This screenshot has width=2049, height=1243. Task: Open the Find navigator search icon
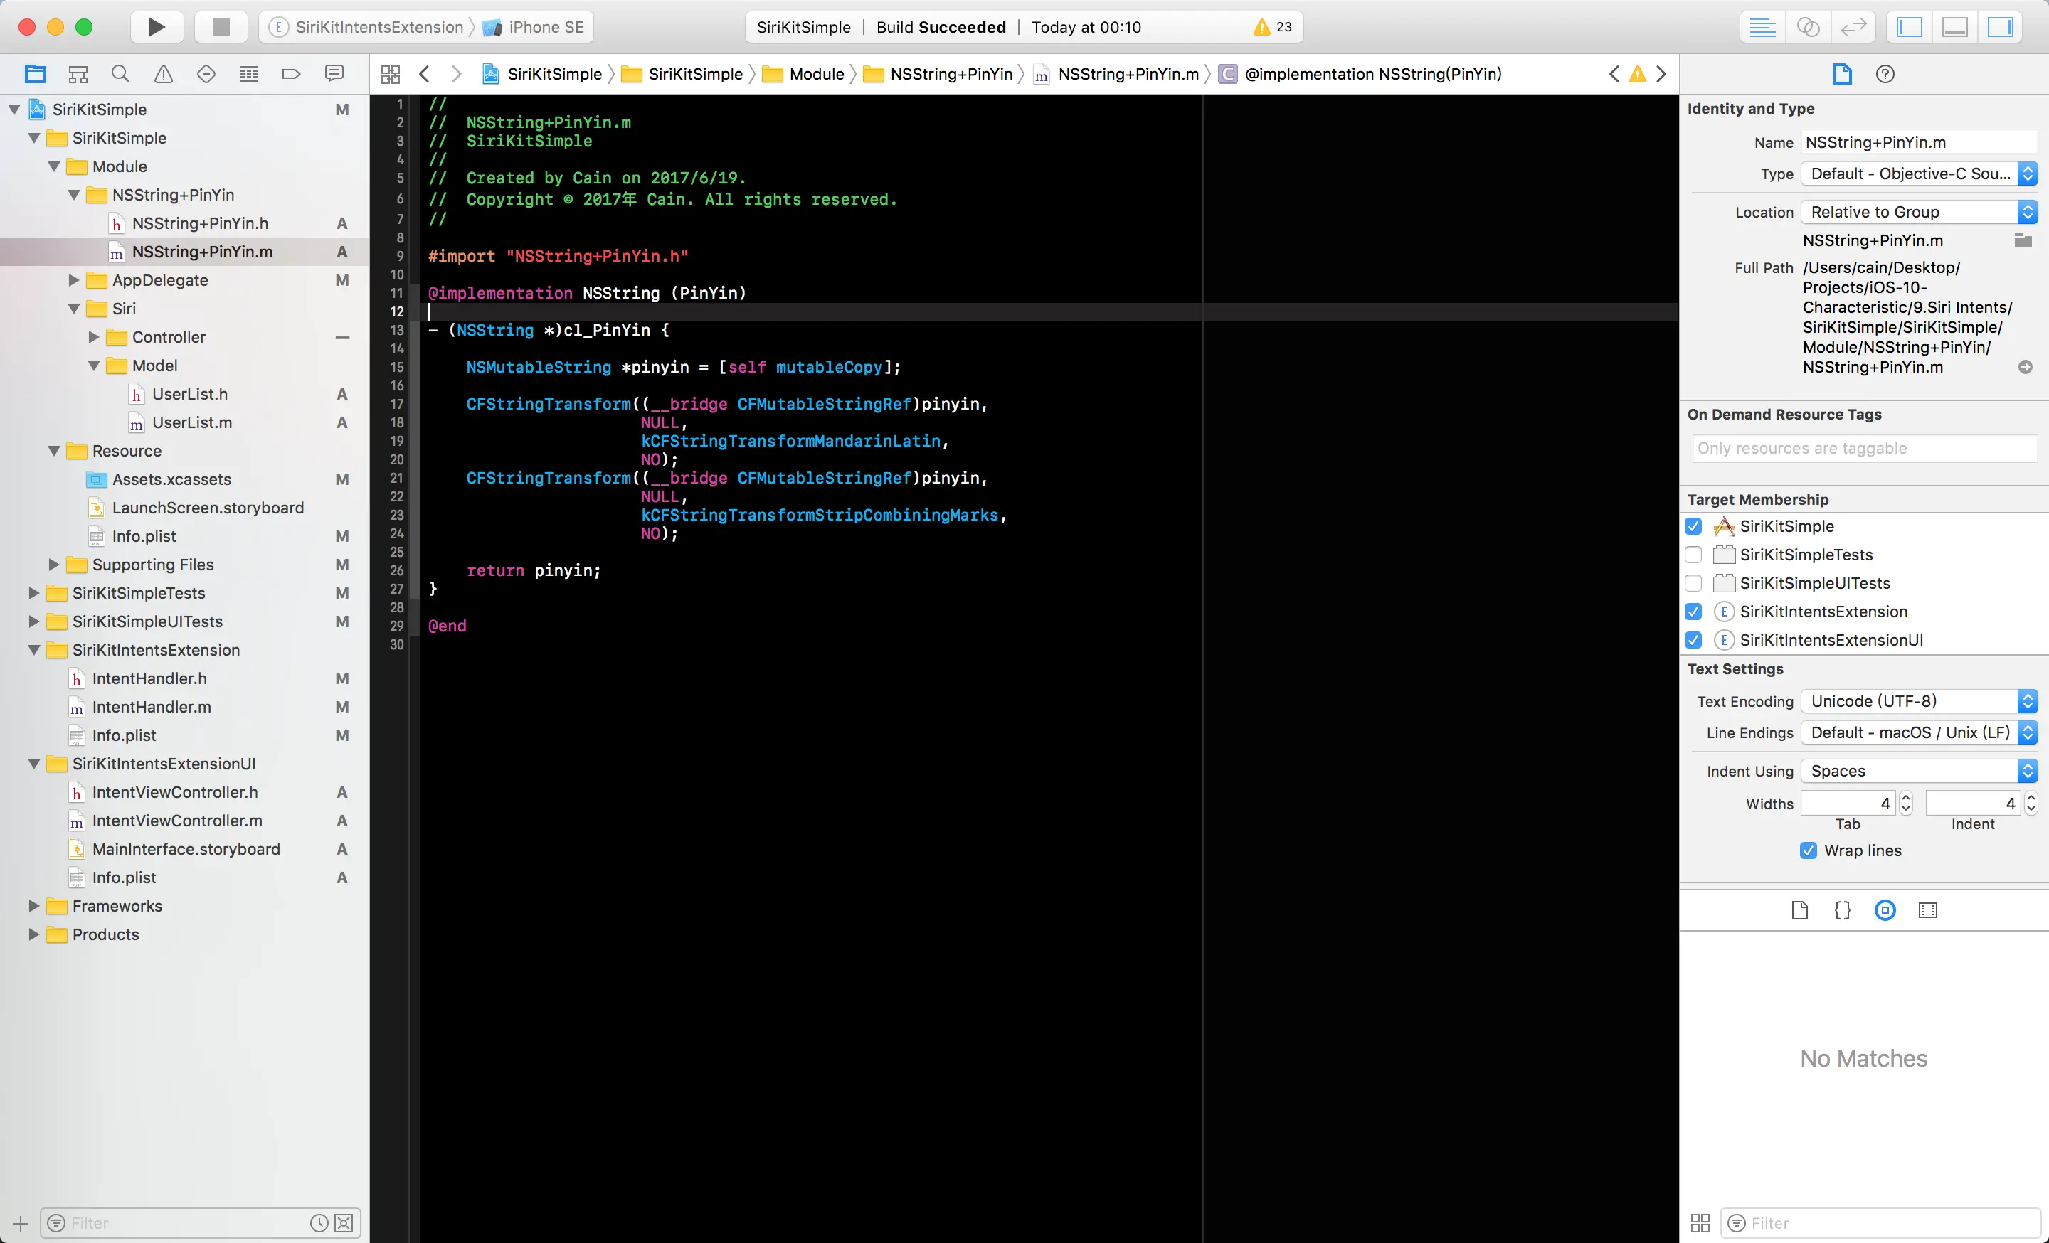120,74
